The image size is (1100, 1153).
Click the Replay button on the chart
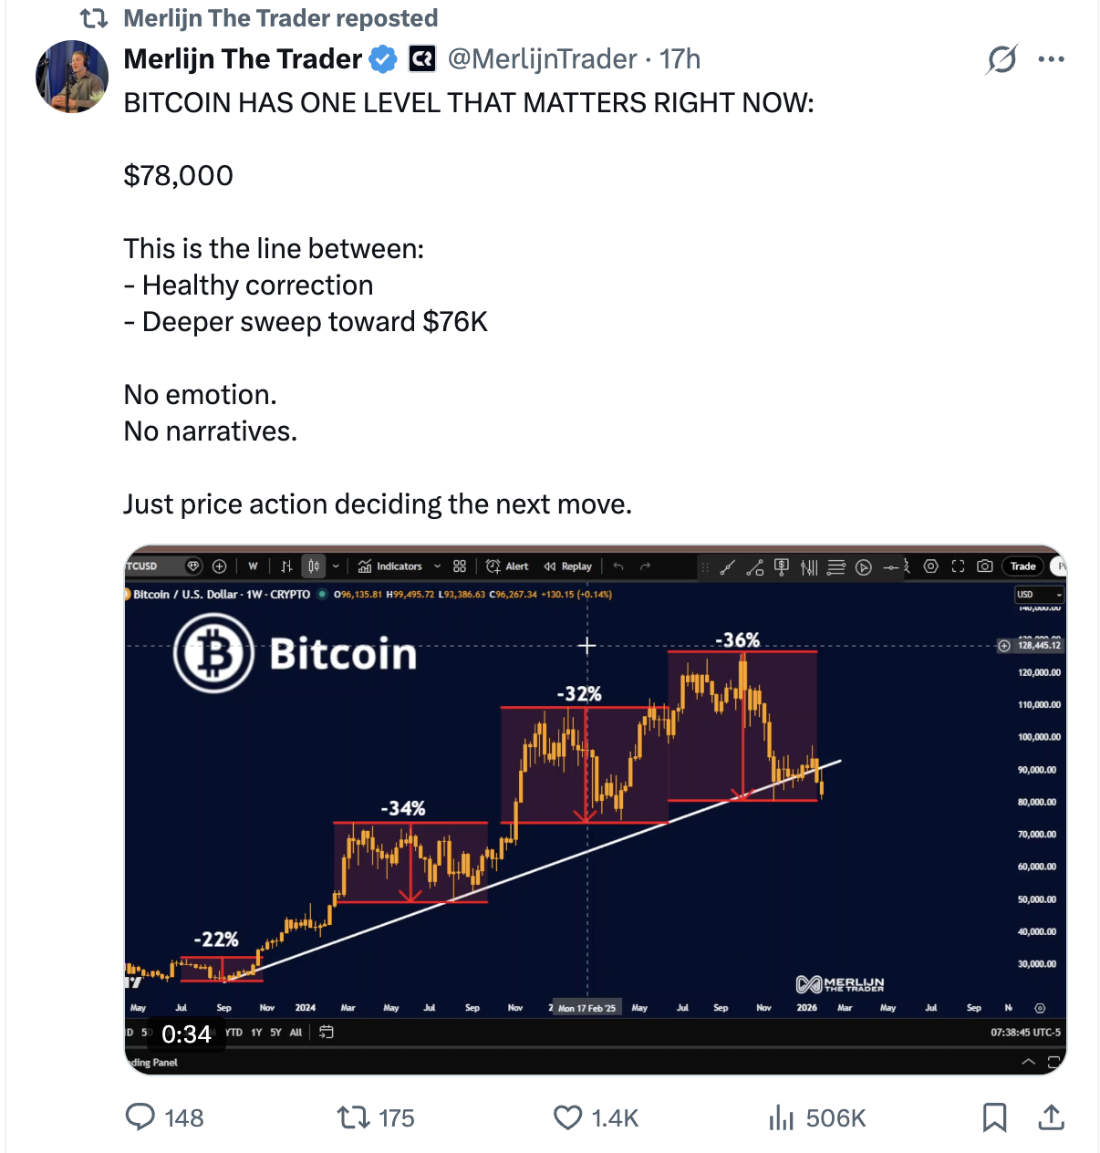click(568, 566)
